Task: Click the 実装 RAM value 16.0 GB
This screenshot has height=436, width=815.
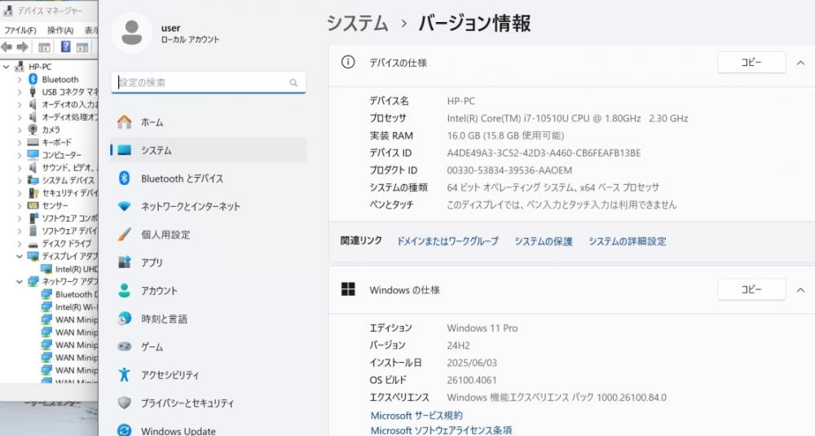Action: (505, 135)
